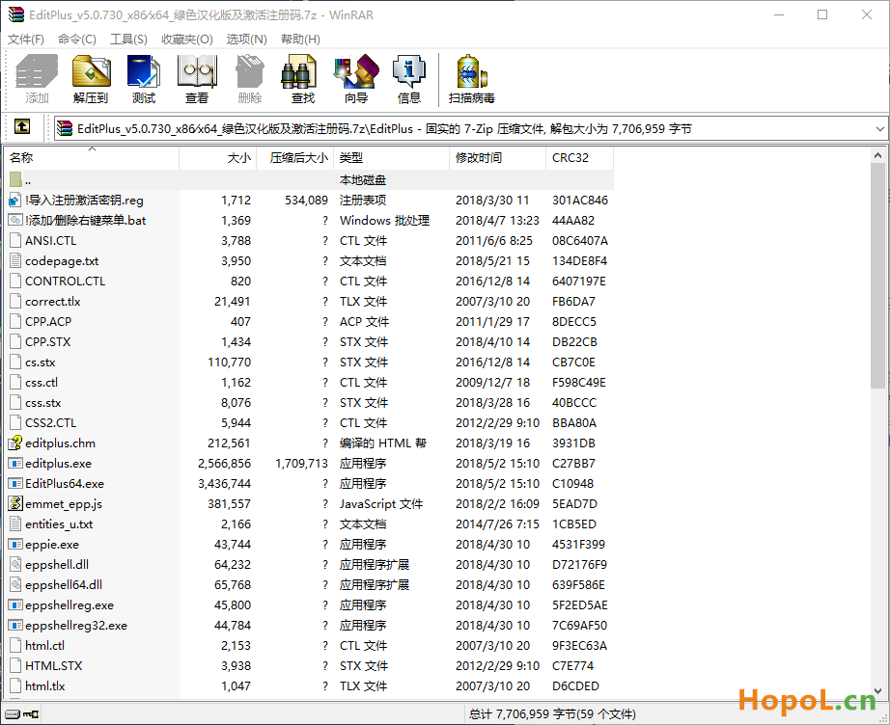Click the editplus.exe application icon
Image resolution: width=890 pixels, height=725 pixels.
pos(15,463)
